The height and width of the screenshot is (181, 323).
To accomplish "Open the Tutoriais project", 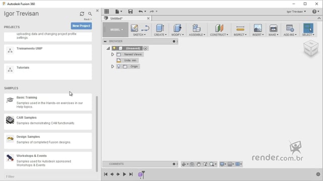I will 48,71.
